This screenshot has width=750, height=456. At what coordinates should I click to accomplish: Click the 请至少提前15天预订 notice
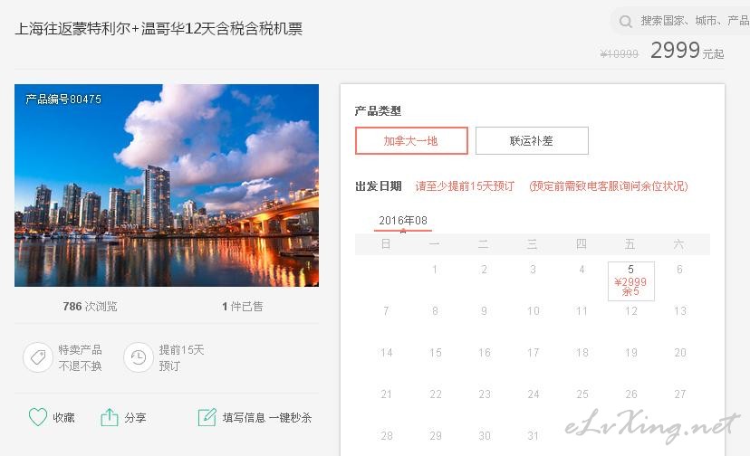465,186
